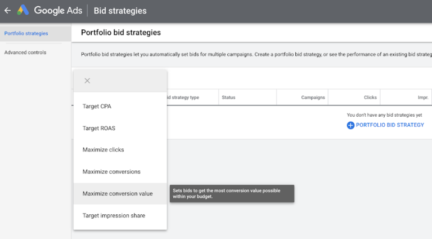Click the Bid strategies page title
The image size is (432, 239).
pyautogui.click(x=120, y=11)
